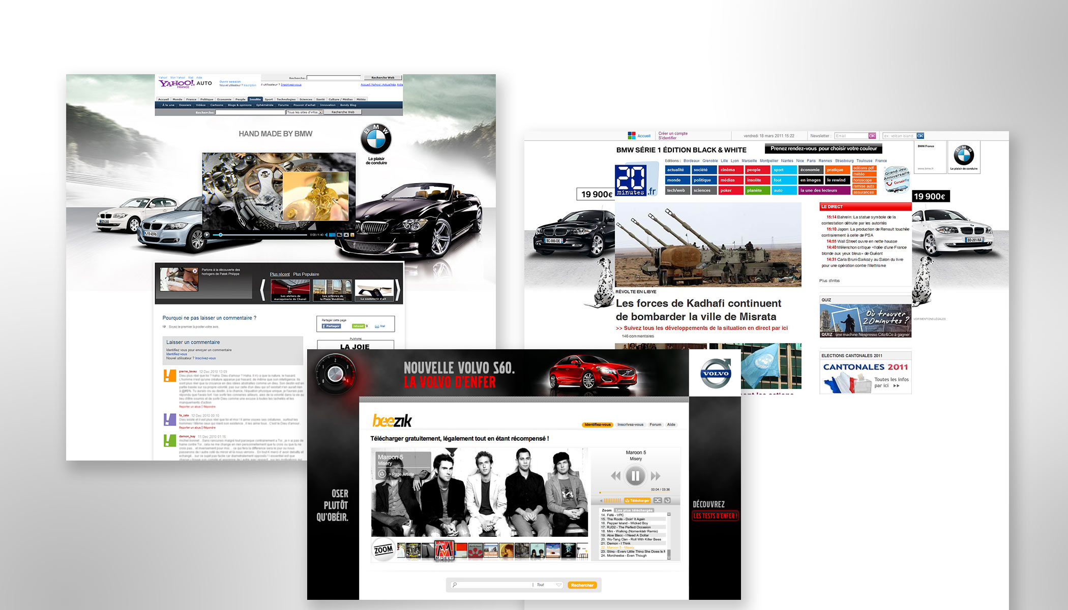Image resolution: width=1068 pixels, height=610 pixels.
Task: Select 'Cartoons' in Yahoo blue submenu
Action: pos(217,105)
